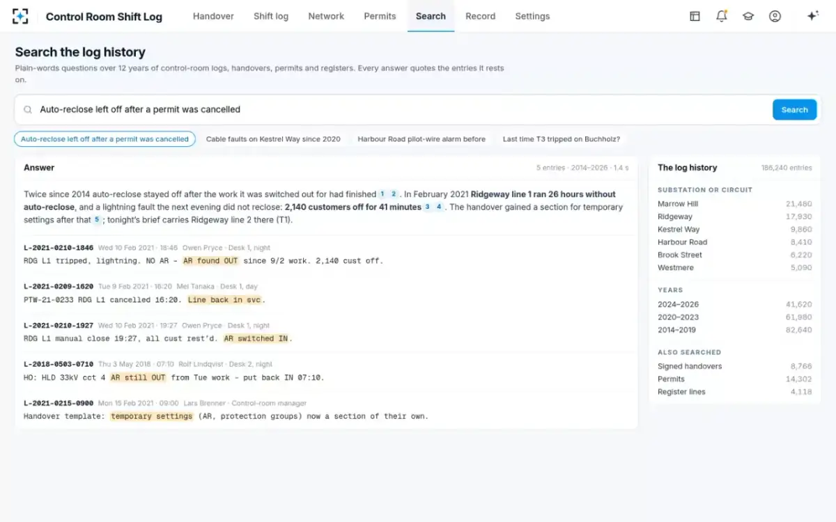
Task: Filter years to 2014–2019
Action: pyautogui.click(x=734, y=330)
